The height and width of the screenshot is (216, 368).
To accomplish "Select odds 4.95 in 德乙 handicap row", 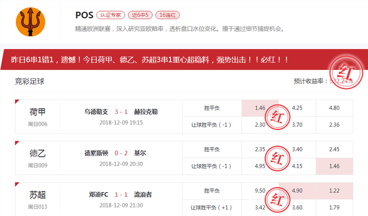I will (x=260, y=166).
